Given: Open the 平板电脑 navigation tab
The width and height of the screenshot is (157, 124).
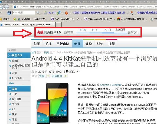Looking at the screenshot, I should (63, 44).
